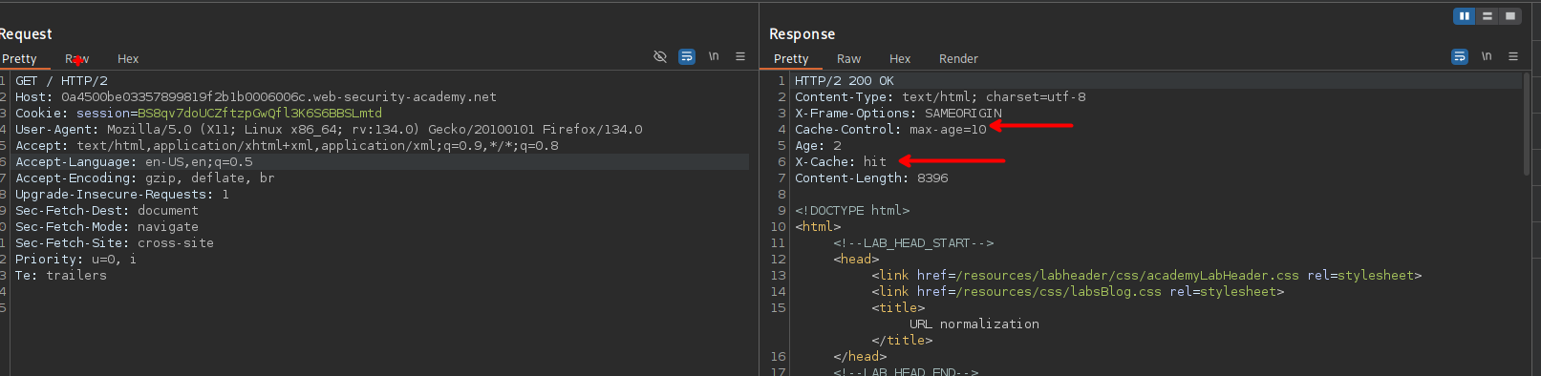Click the response Content-Type header line
This screenshot has height=376, width=1541.
click(x=940, y=97)
